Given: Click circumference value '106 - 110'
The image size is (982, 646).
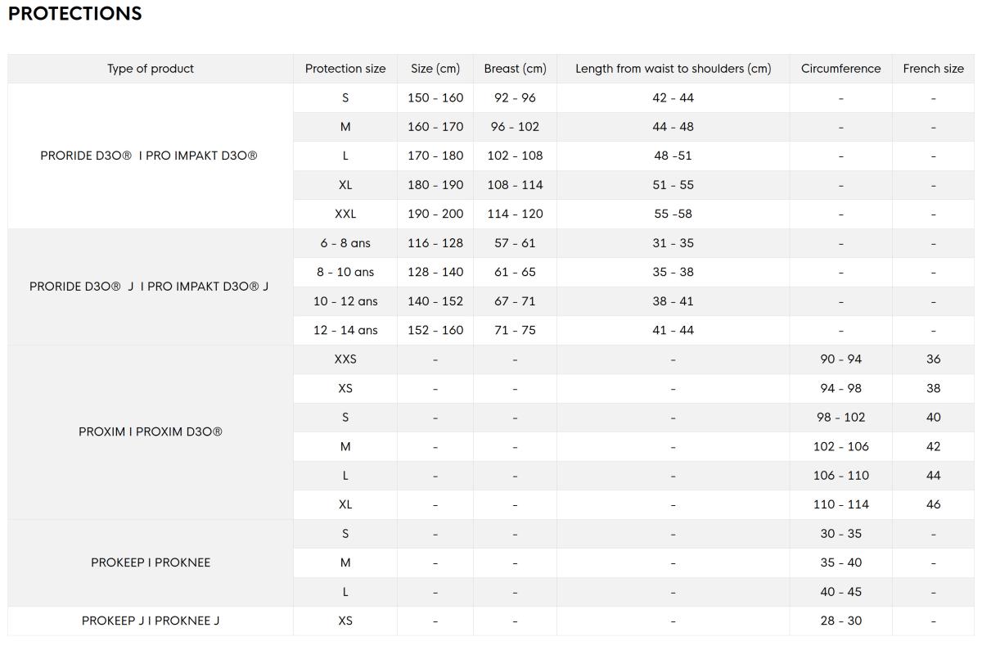Looking at the screenshot, I should tap(840, 476).
